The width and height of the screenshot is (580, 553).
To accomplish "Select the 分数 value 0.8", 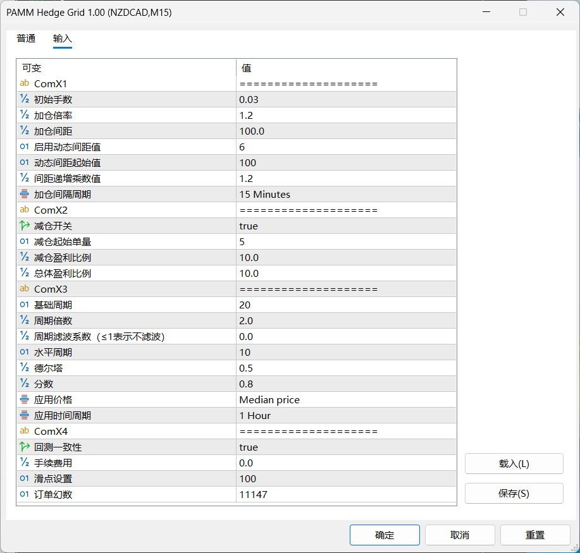I will pyautogui.click(x=346, y=384).
